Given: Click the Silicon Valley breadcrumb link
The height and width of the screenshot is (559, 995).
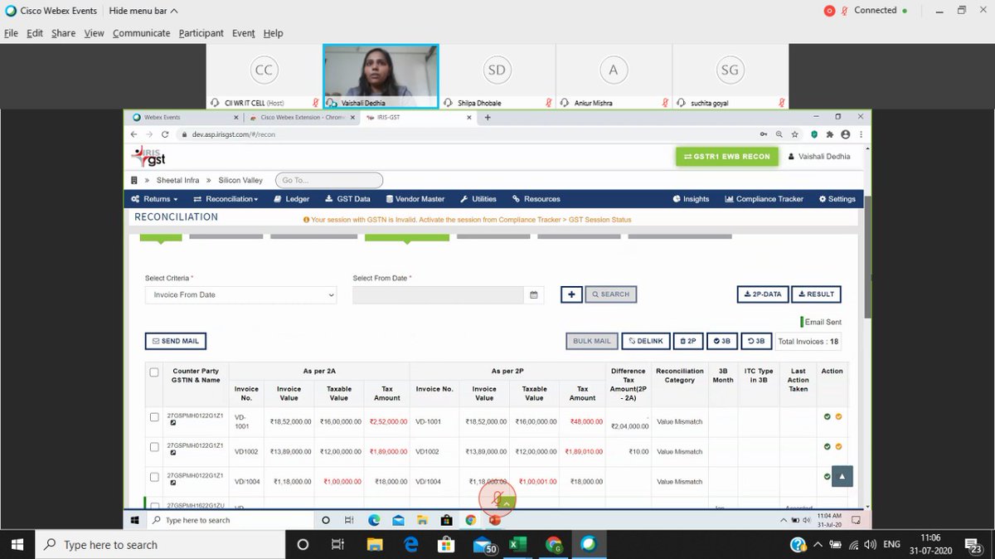Looking at the screenshot, I should coord(241,180).
